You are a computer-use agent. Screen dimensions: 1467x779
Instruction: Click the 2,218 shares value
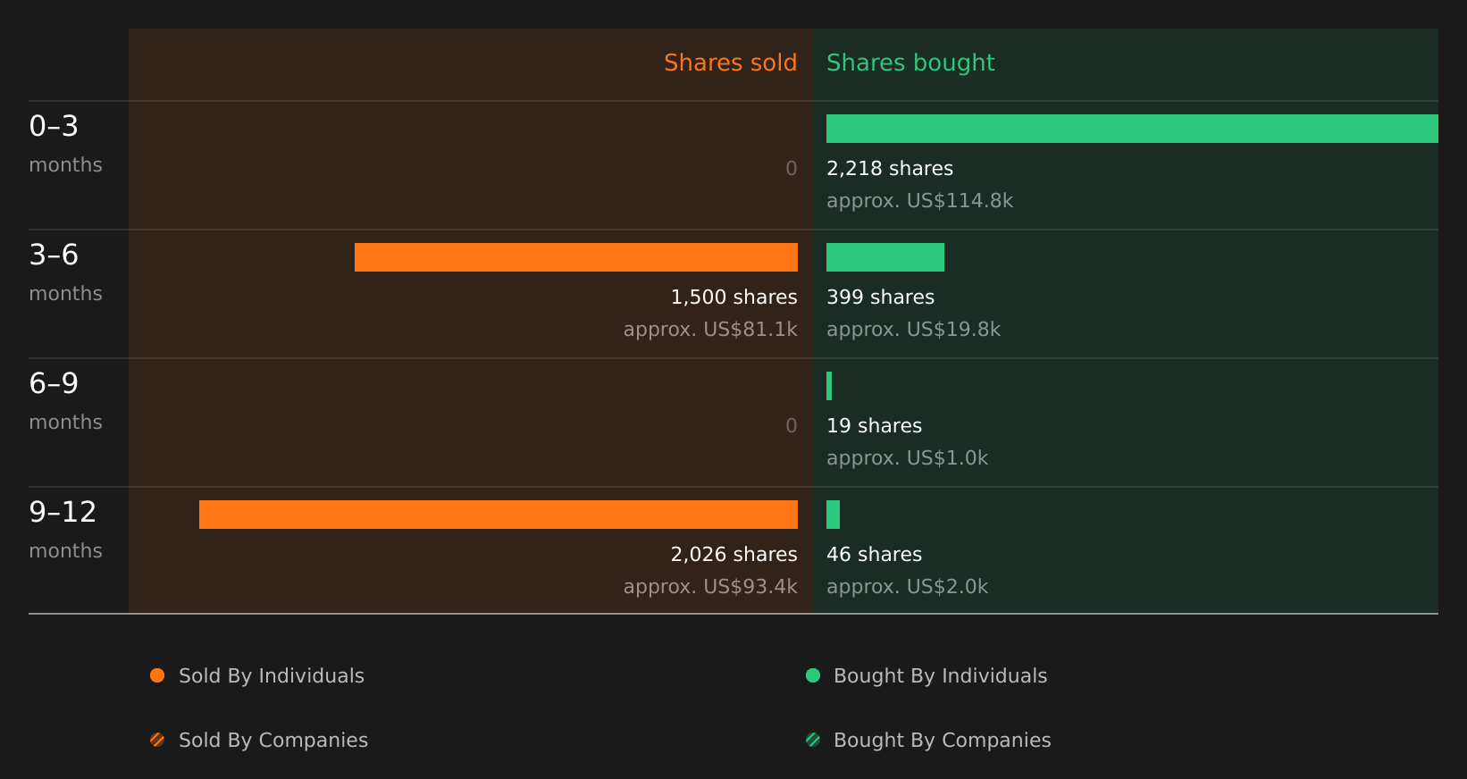[890, 168]
